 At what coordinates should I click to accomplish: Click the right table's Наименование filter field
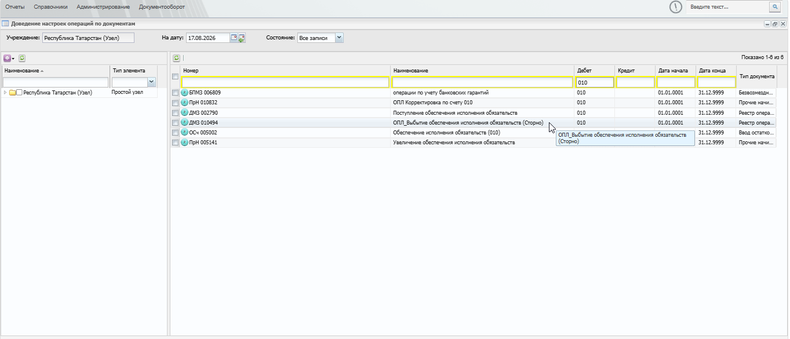tap(483, 82)
